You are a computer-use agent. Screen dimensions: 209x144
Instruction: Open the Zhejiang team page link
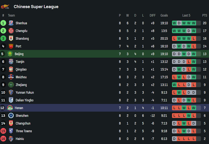(21, 85)
